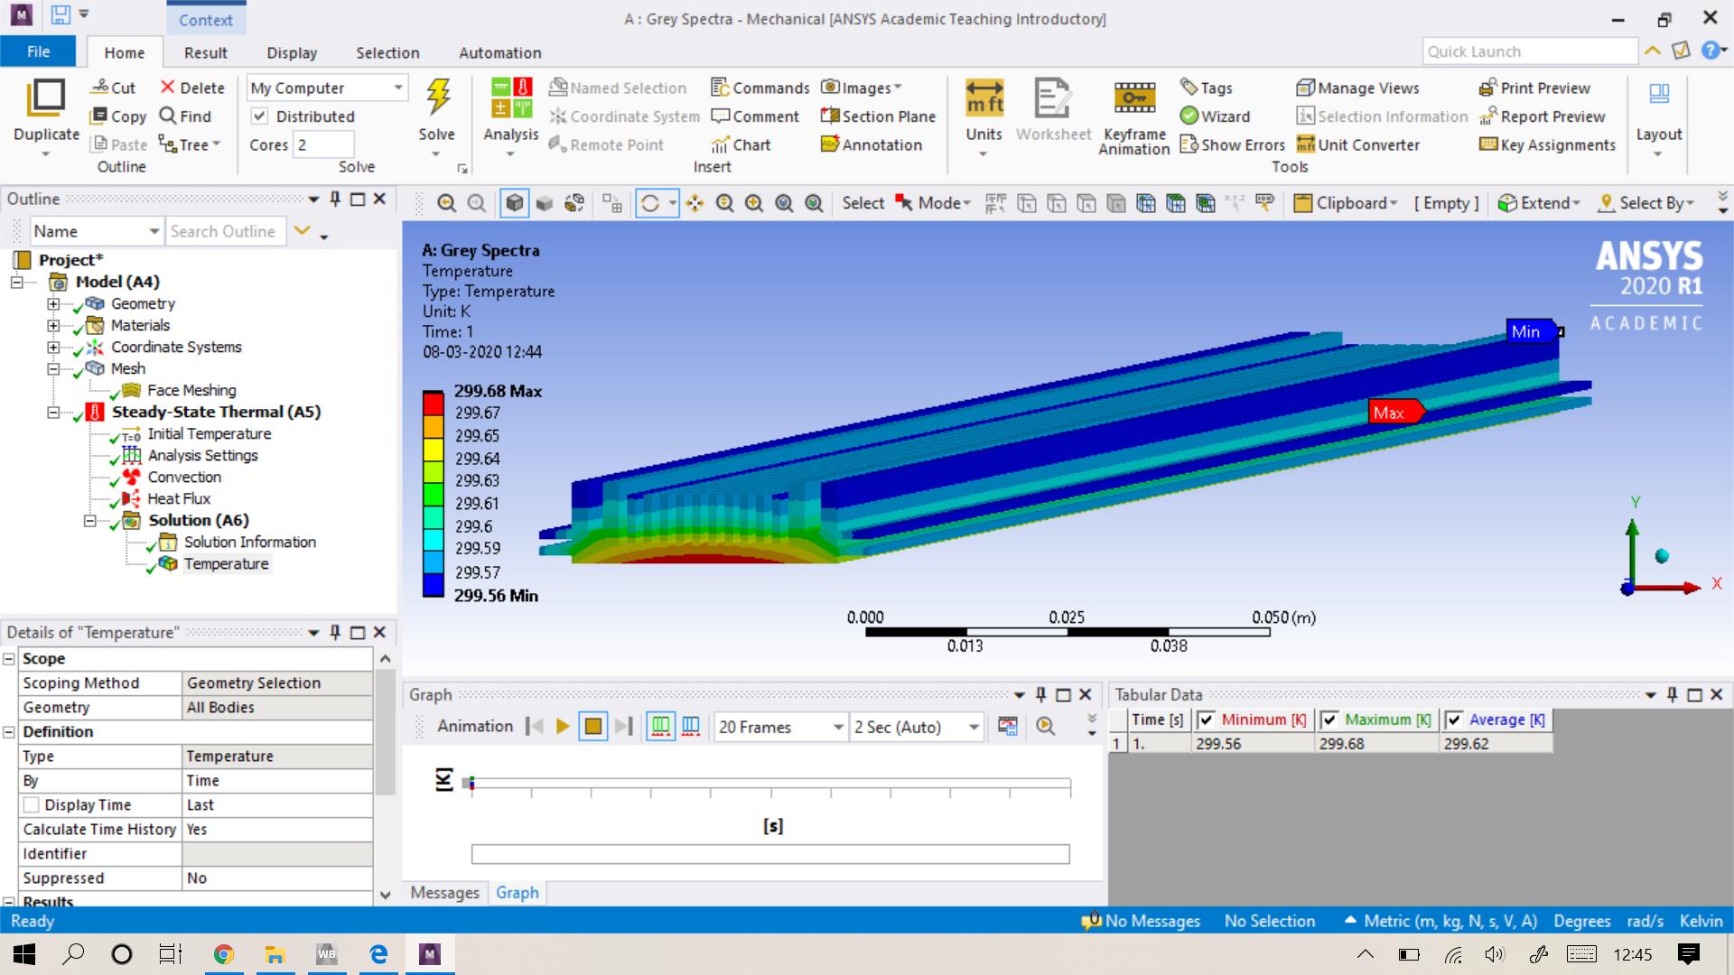Click the animation timeline slider handle
Image resolution: width=1734 pixels, height=975 pixels.
(x=471, y=783)
